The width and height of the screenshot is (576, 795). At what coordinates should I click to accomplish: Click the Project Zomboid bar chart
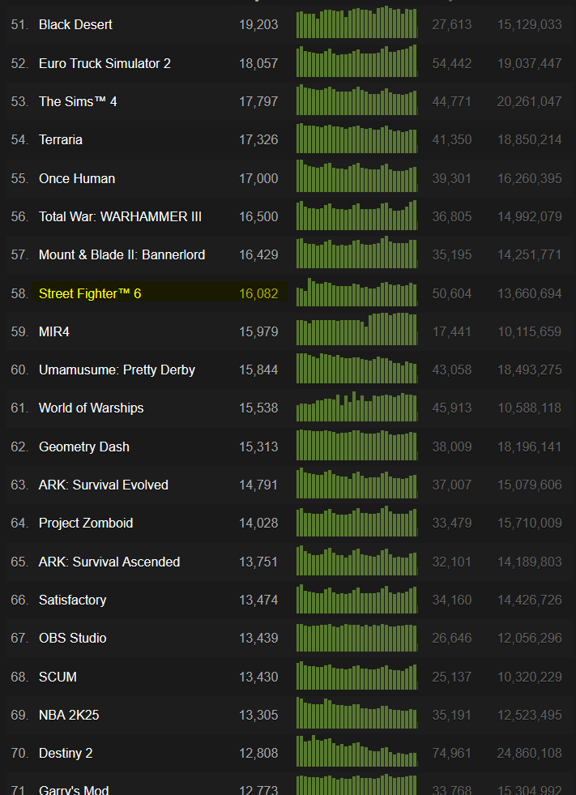357,521
